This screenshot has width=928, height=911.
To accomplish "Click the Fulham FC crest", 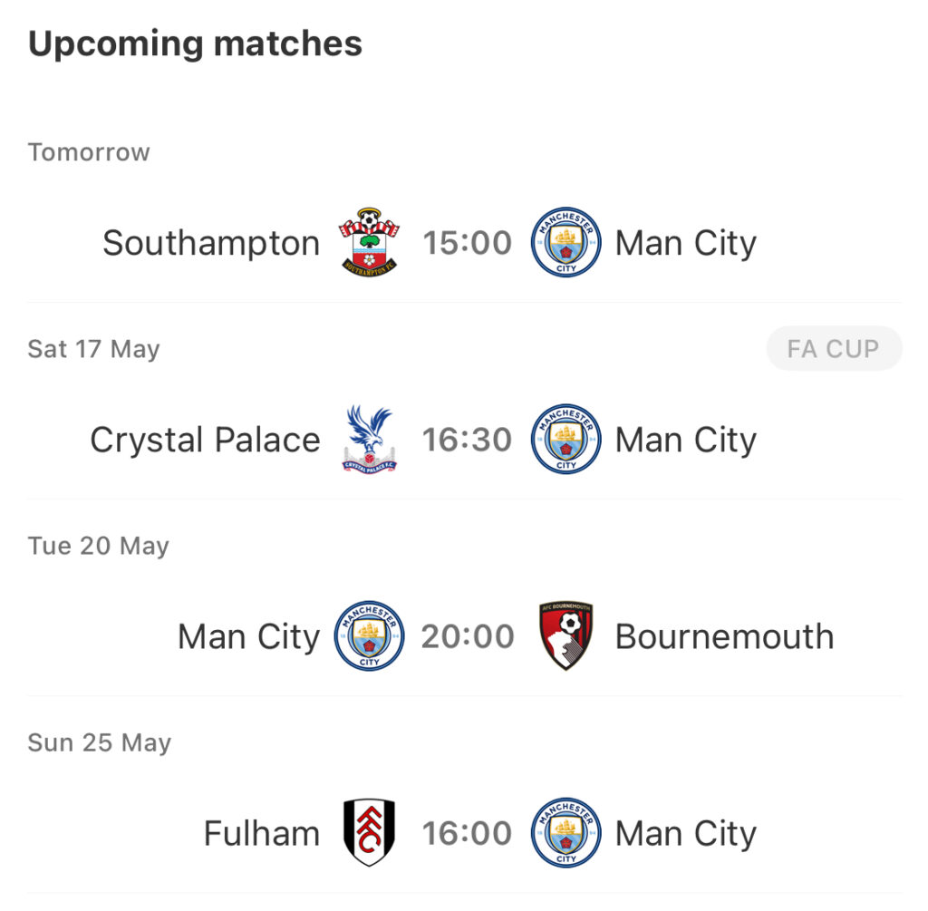I will click(x=370, y=832).
